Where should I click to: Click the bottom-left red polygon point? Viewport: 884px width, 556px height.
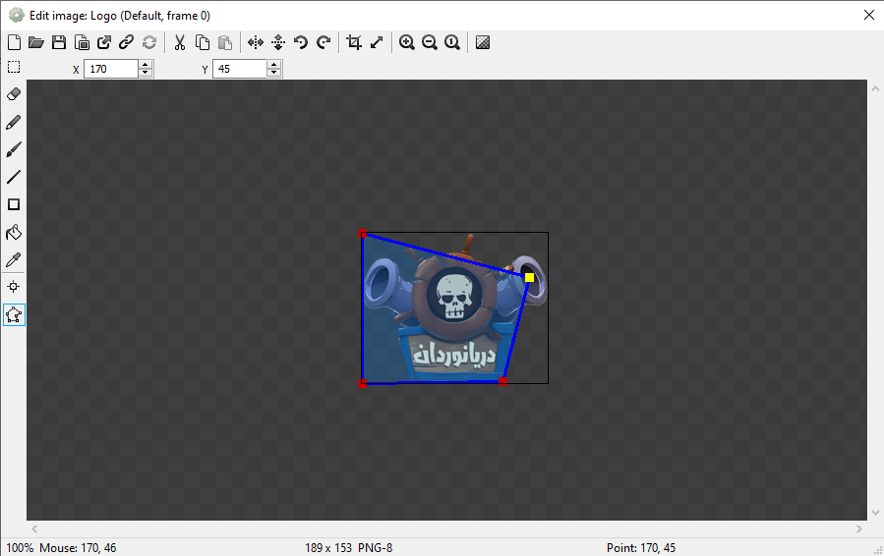point(363,383)
